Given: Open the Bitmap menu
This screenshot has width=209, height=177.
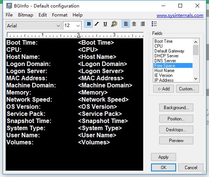Looking at the screenshot, I should (25, 15).
